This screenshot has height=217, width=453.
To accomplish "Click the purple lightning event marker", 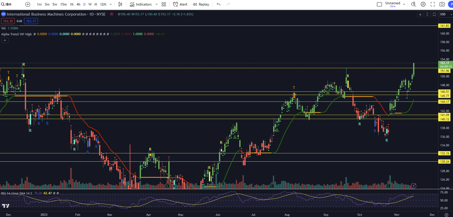I will pos(414,186).
